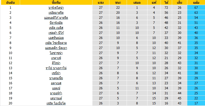
Task: Open the บาเลนเซีย team link
Action: pos(56,78)
